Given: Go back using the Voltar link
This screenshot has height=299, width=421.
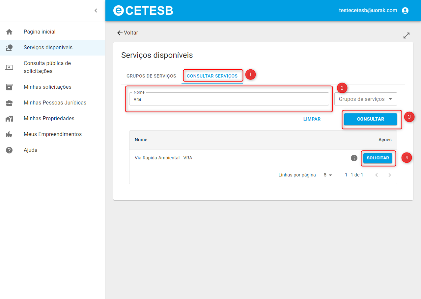Looking at the screenshot, I should coord(127,33).
